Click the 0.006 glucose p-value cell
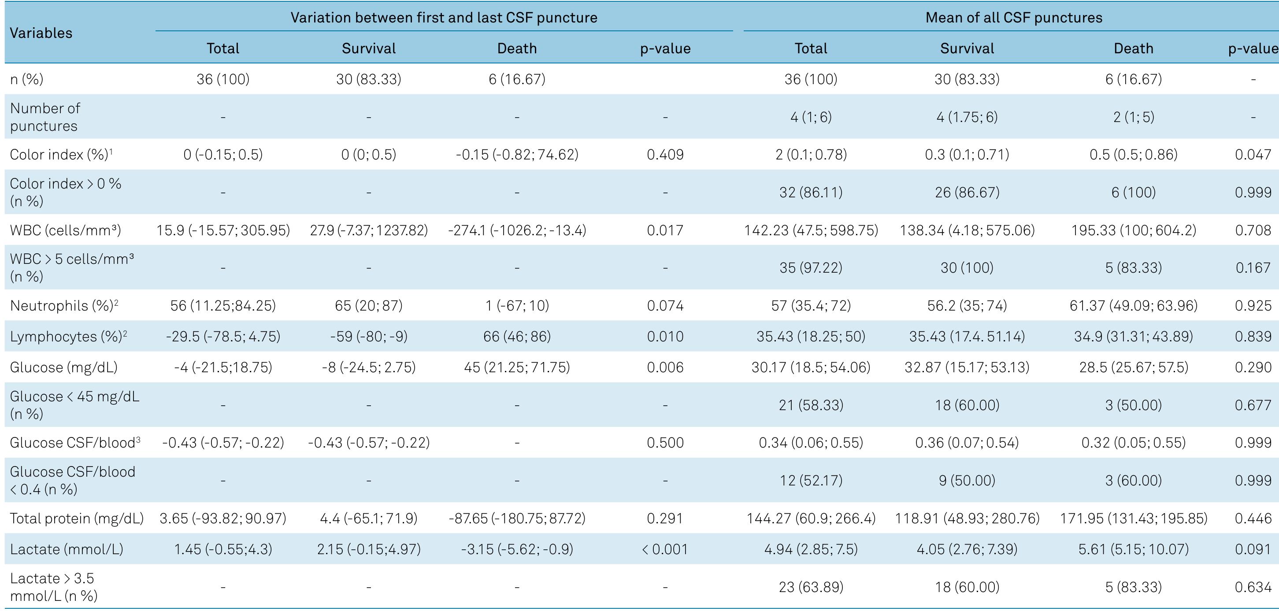 [665, 367]
